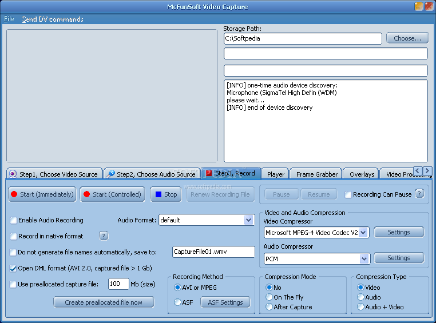Open the Overlays tab
Screen dimensions: 436x323
coord(362,174)
